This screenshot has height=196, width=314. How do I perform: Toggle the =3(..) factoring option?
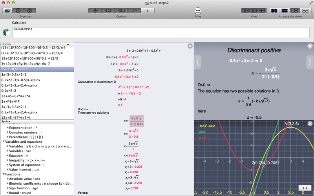point(121,11)
